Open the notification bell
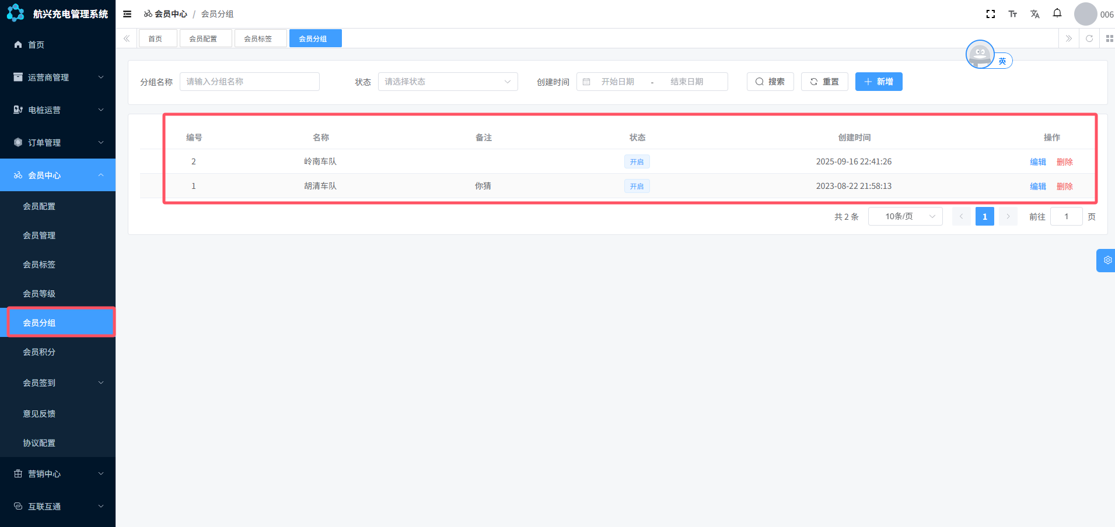1115x527 pixels. [1057, 13]
